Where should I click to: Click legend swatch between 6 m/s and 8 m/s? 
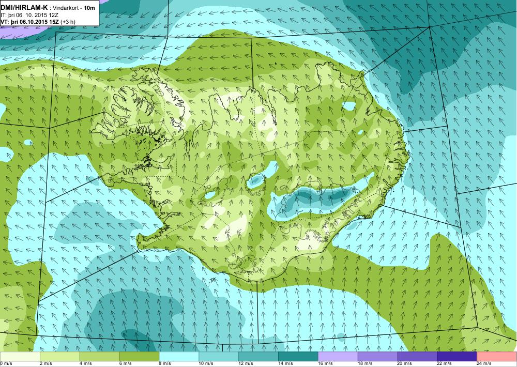(x=139, y=357)
